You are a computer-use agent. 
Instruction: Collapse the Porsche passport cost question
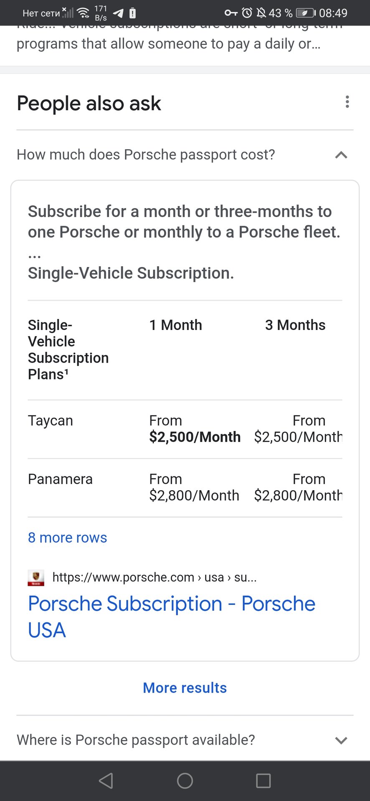(341, 155)
